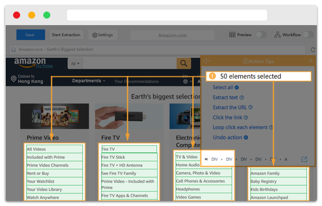The width and height of the screenshot is (322, 206).
Task: Open the Fire TV Stick link
Action: (x=129, y=157)
